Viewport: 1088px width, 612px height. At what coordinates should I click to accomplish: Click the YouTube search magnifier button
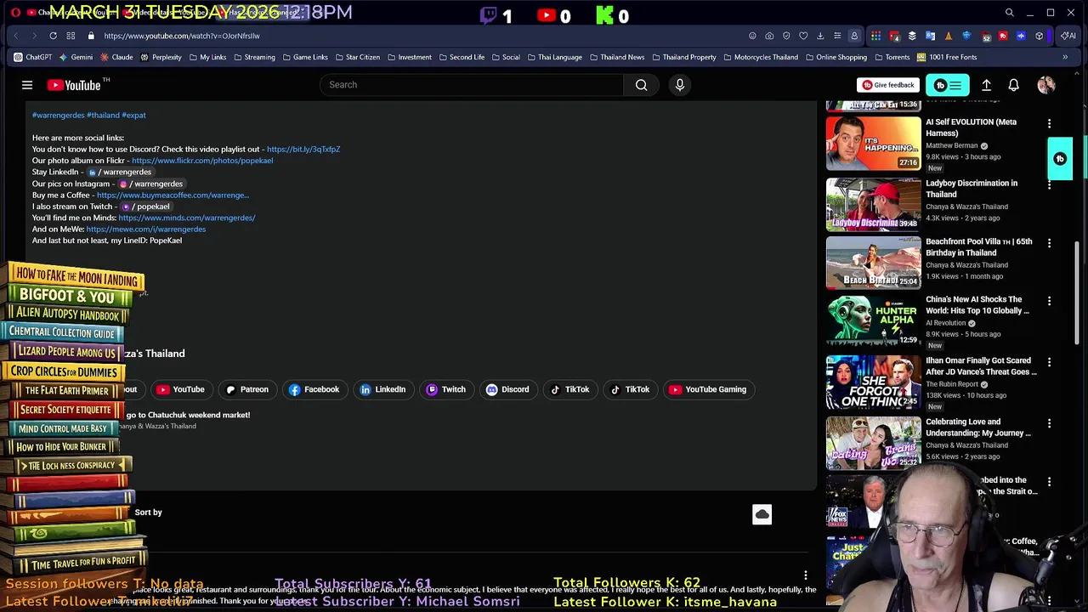pos(641,85)
